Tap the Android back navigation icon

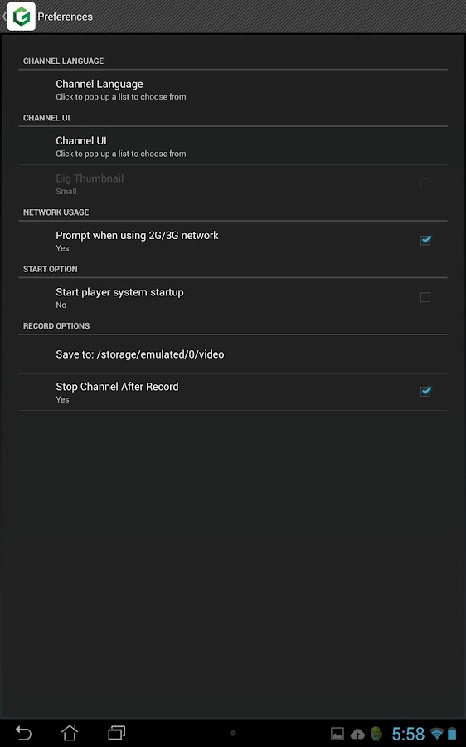23,733
